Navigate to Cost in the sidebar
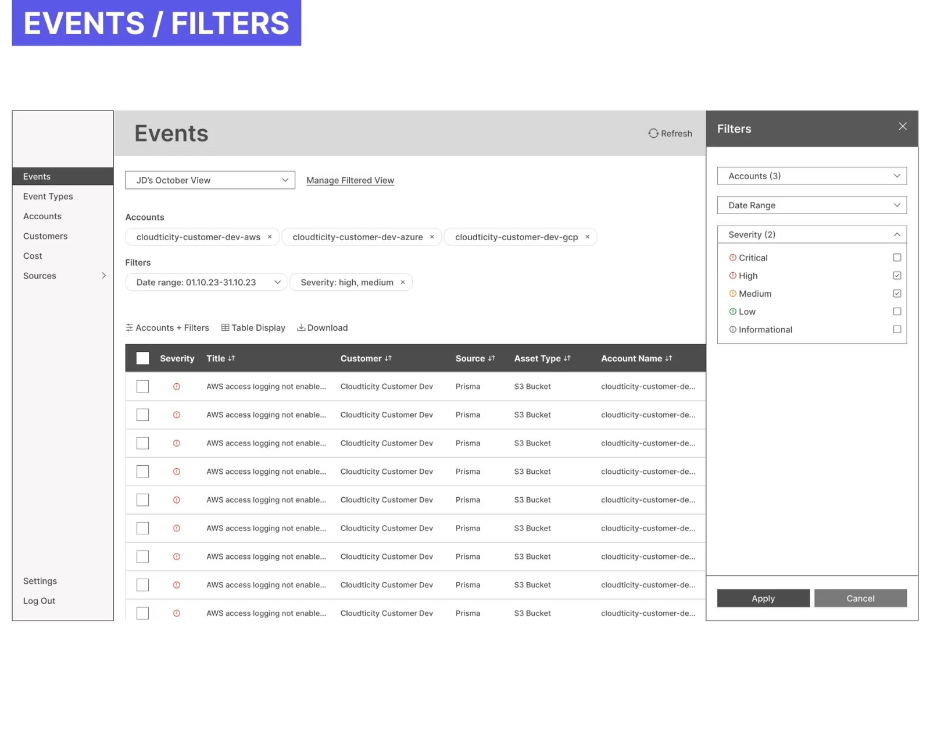 click(x=33, y=256)
